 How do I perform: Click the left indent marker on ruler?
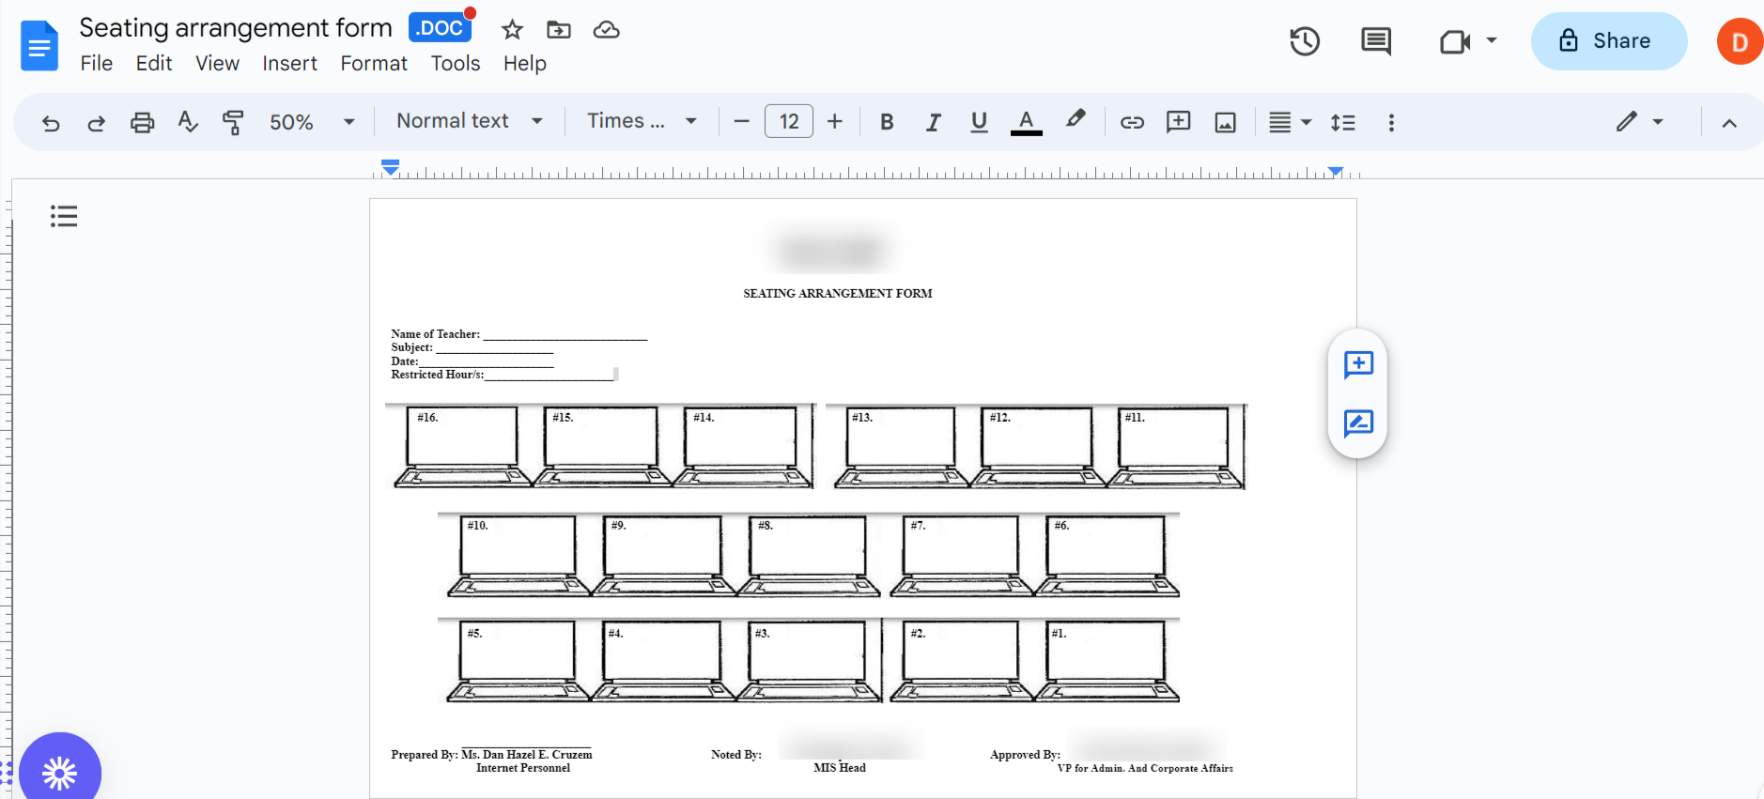(391, 169)
